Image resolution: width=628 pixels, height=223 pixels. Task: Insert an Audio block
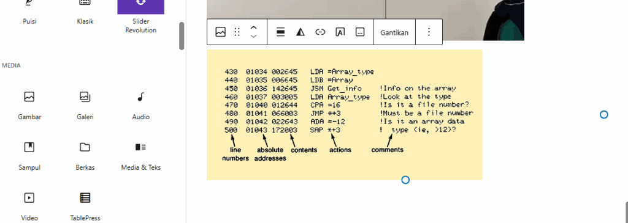click(x=140, y=105)
